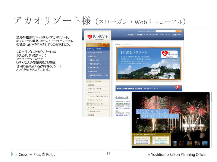
Task: Open the 新プラン news link
Action: 123,108
